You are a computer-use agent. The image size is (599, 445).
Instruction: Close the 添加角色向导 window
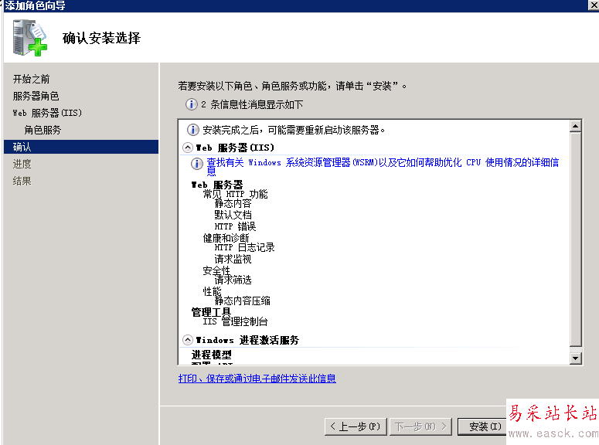[x=594, y=5]
